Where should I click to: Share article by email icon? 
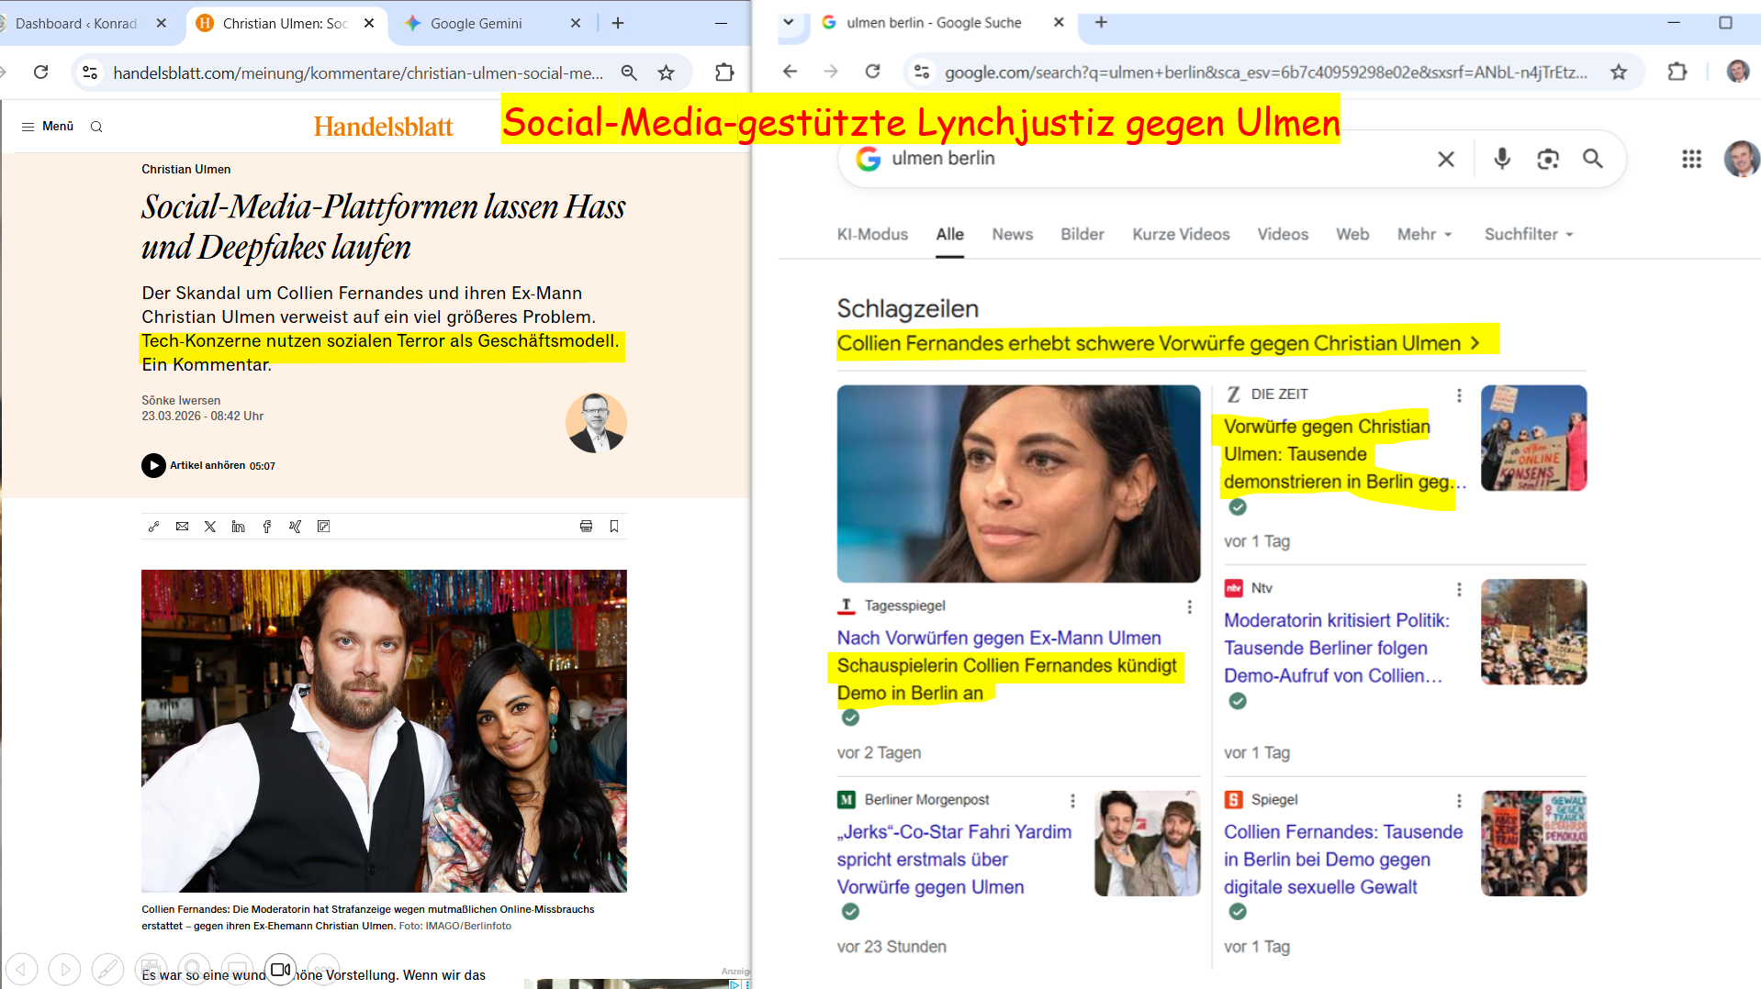tap(182, 527)
